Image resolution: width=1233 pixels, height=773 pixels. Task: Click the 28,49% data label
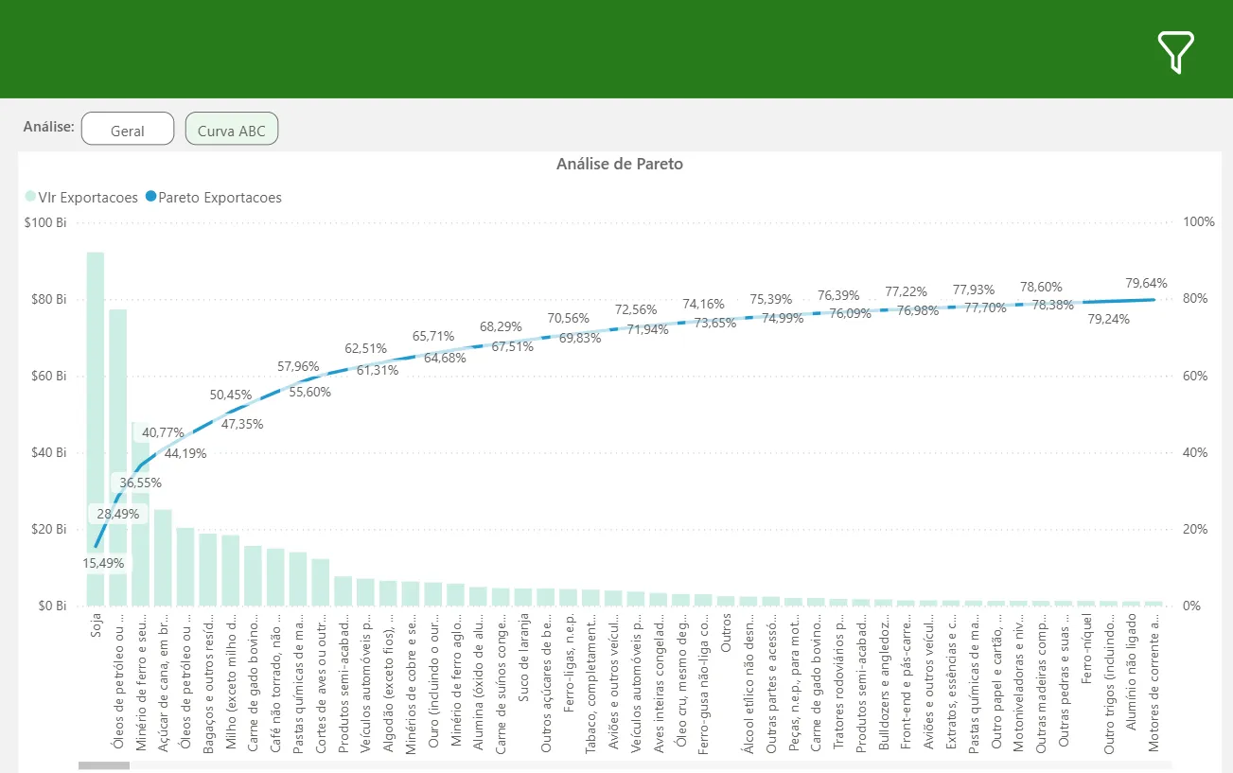tap(116, 514)
